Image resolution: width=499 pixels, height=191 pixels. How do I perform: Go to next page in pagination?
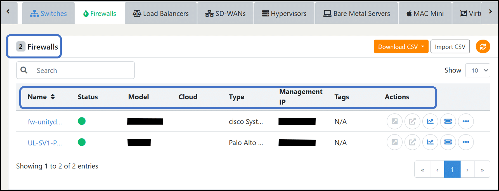point(467,169)
